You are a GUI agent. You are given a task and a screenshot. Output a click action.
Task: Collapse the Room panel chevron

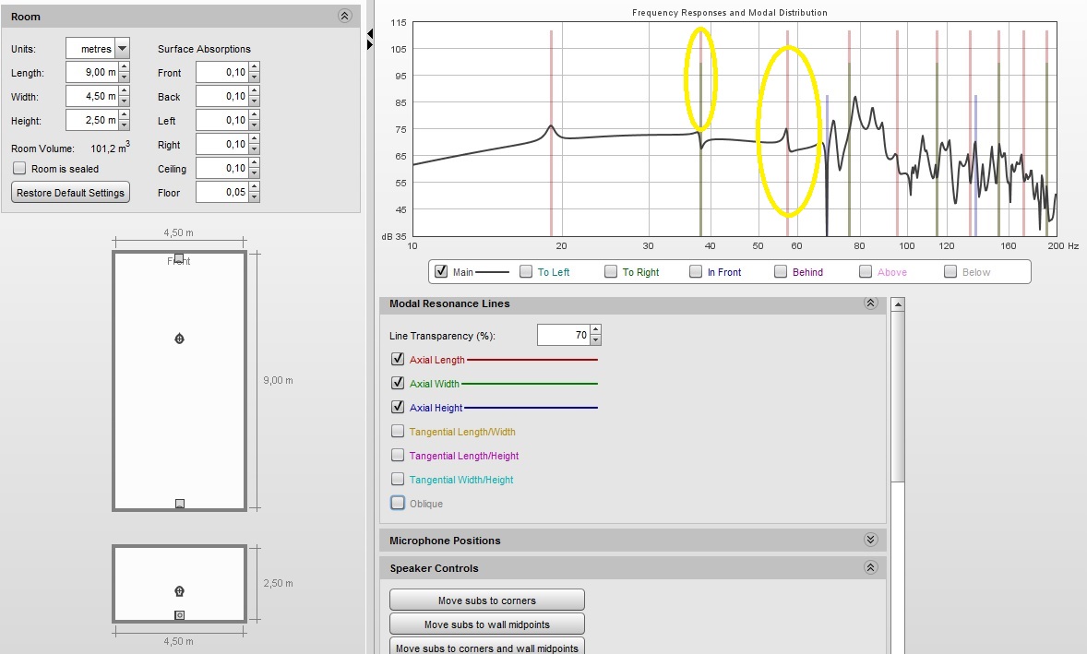(344, 16)
